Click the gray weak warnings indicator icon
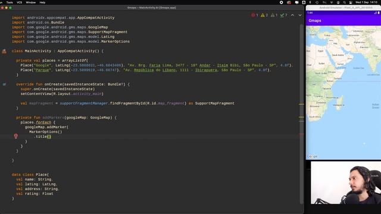This screenshot has width=381, height=214. point(273,15)
